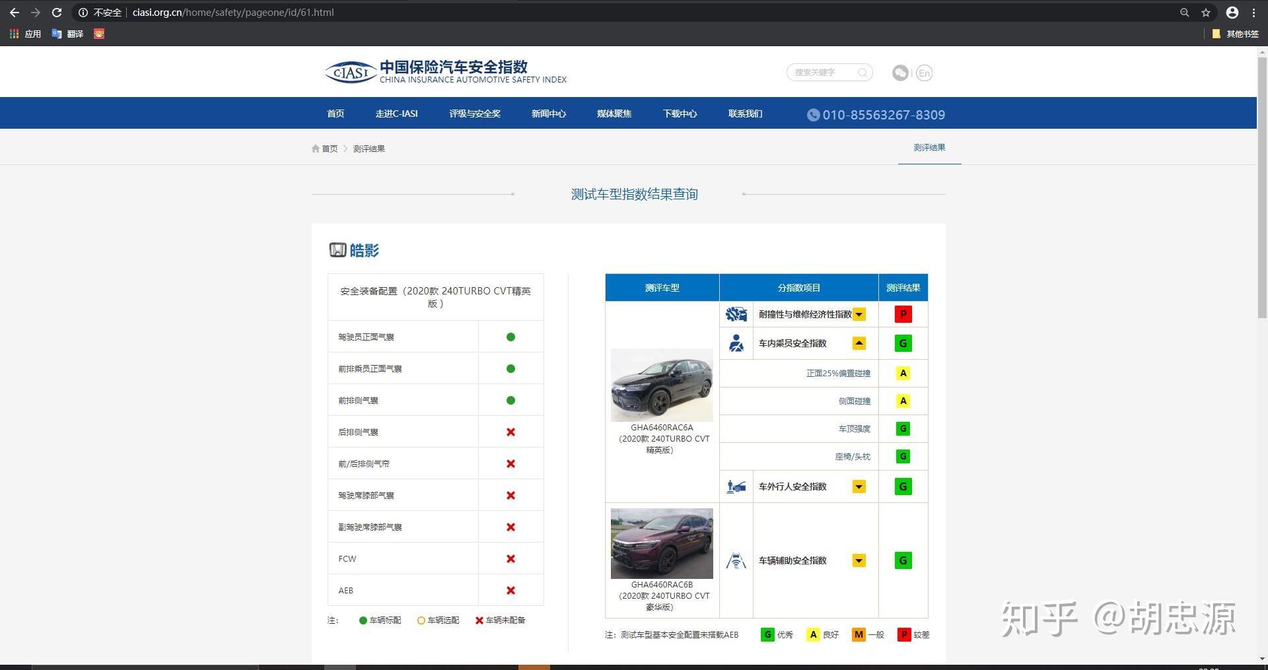The image size is (1268, 670).
Task: Click the 测评结果 breadcrumb link
Action: coord(369,149)
